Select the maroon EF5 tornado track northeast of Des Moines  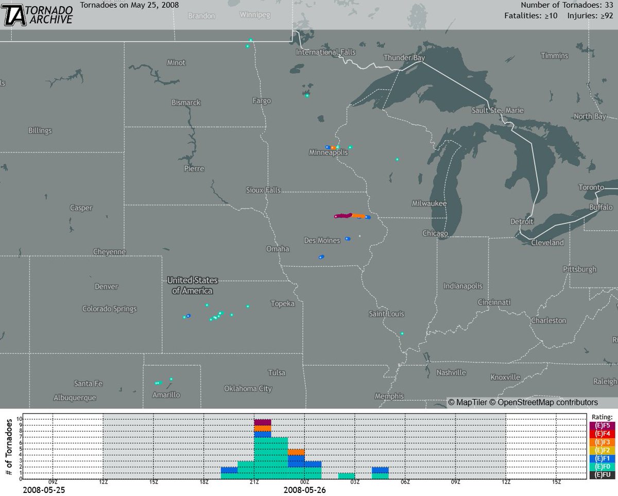point(342,215)
